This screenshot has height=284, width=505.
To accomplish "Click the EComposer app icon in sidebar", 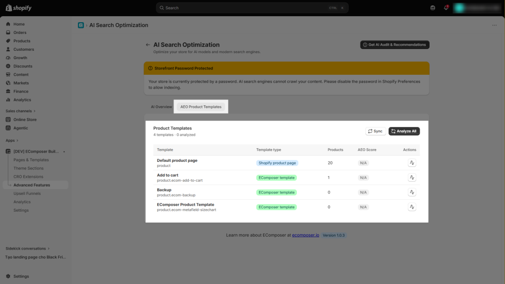I will click(x=8, y=151).
